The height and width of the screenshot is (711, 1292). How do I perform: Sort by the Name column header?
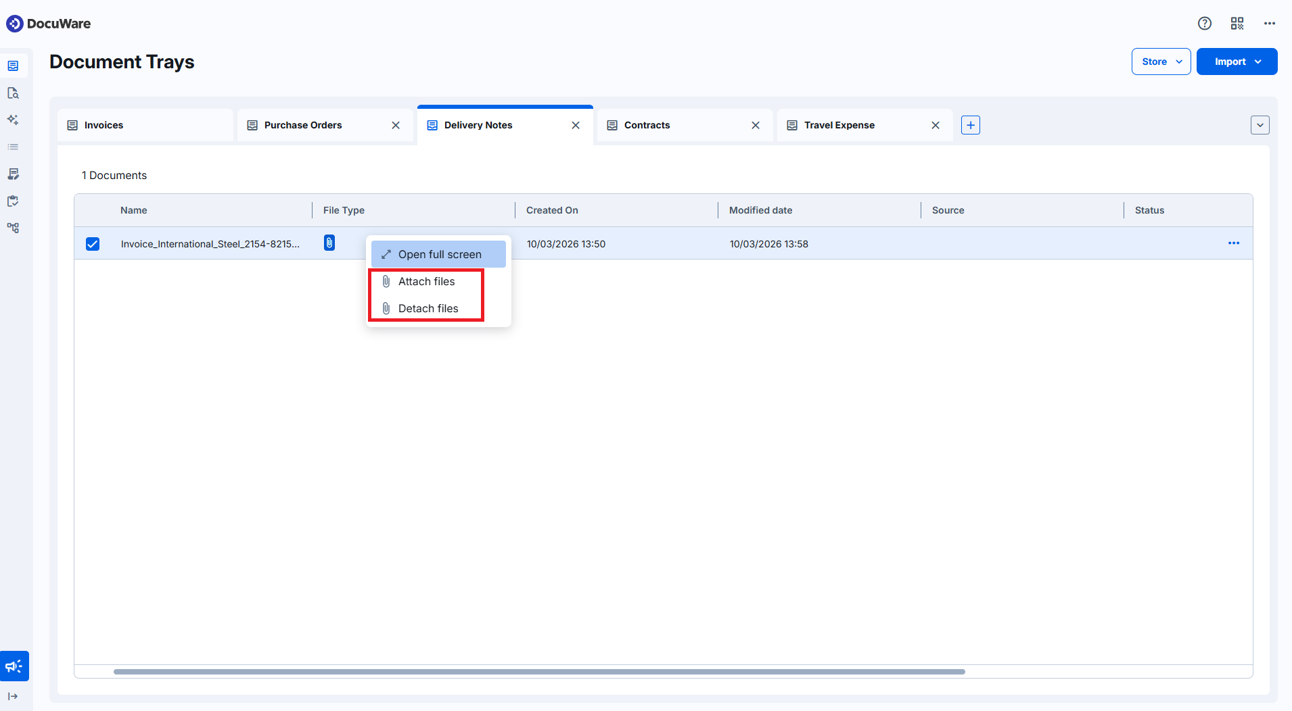coord(134,210)
